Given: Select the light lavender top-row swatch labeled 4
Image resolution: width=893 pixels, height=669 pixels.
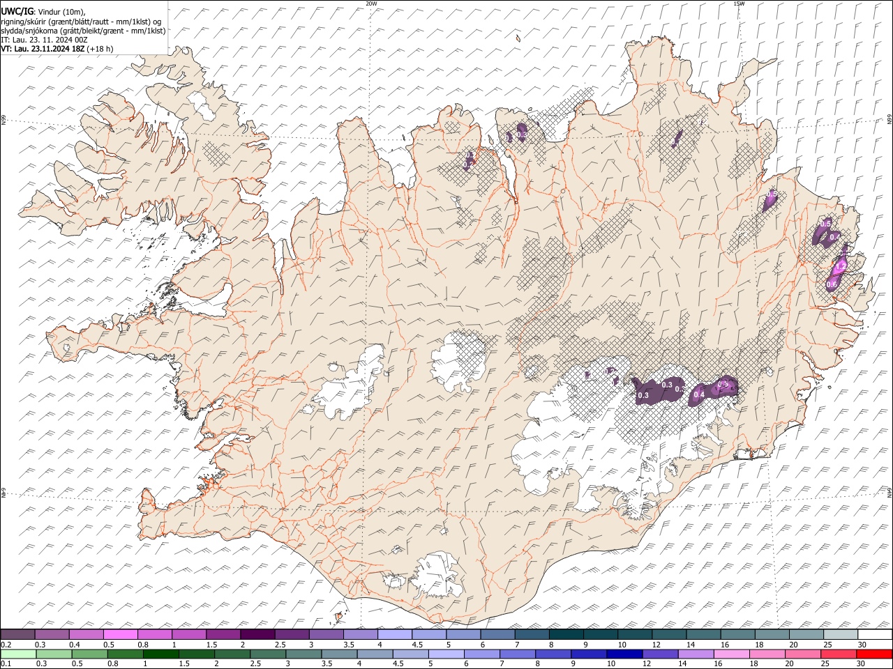Looking at the screenshot, I should point(395,635).
